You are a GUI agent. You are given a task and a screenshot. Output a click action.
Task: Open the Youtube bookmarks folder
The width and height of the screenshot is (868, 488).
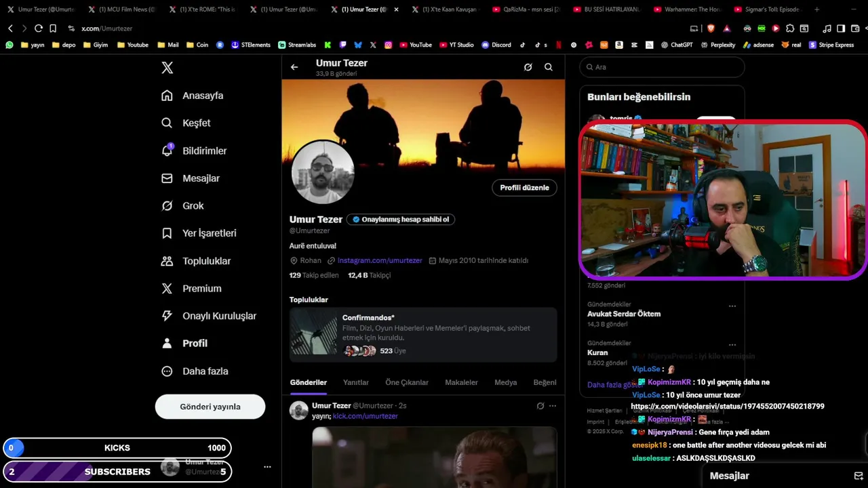tap(132, 45)
